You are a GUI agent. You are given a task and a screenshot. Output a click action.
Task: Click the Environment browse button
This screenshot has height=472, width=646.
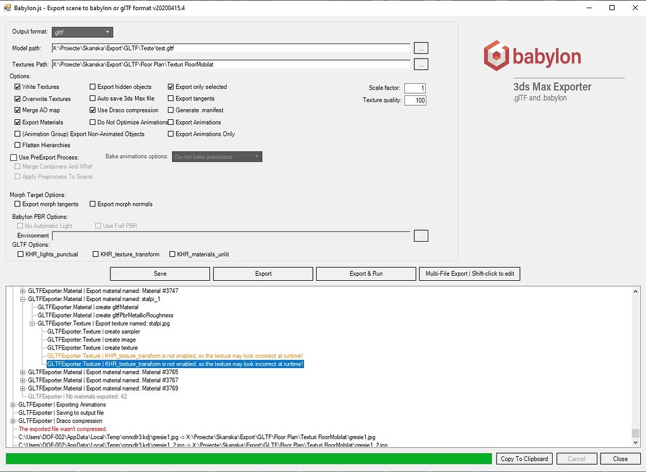(x=421, y=235)
